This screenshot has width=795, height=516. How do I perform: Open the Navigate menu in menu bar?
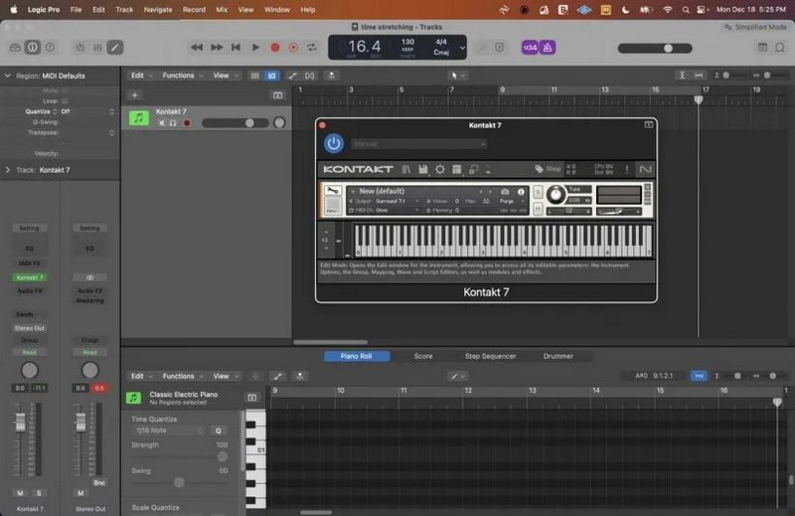click(157, 9)
